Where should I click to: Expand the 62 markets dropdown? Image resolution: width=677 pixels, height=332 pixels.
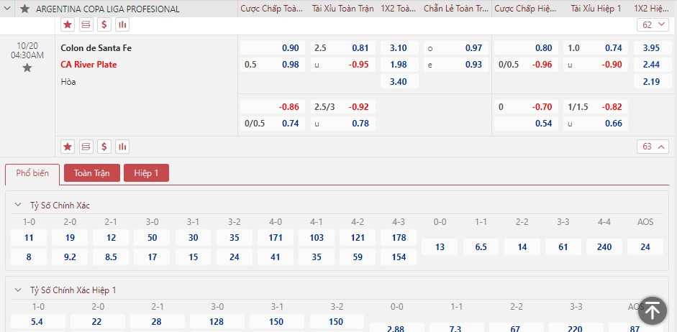pos(653,24)
